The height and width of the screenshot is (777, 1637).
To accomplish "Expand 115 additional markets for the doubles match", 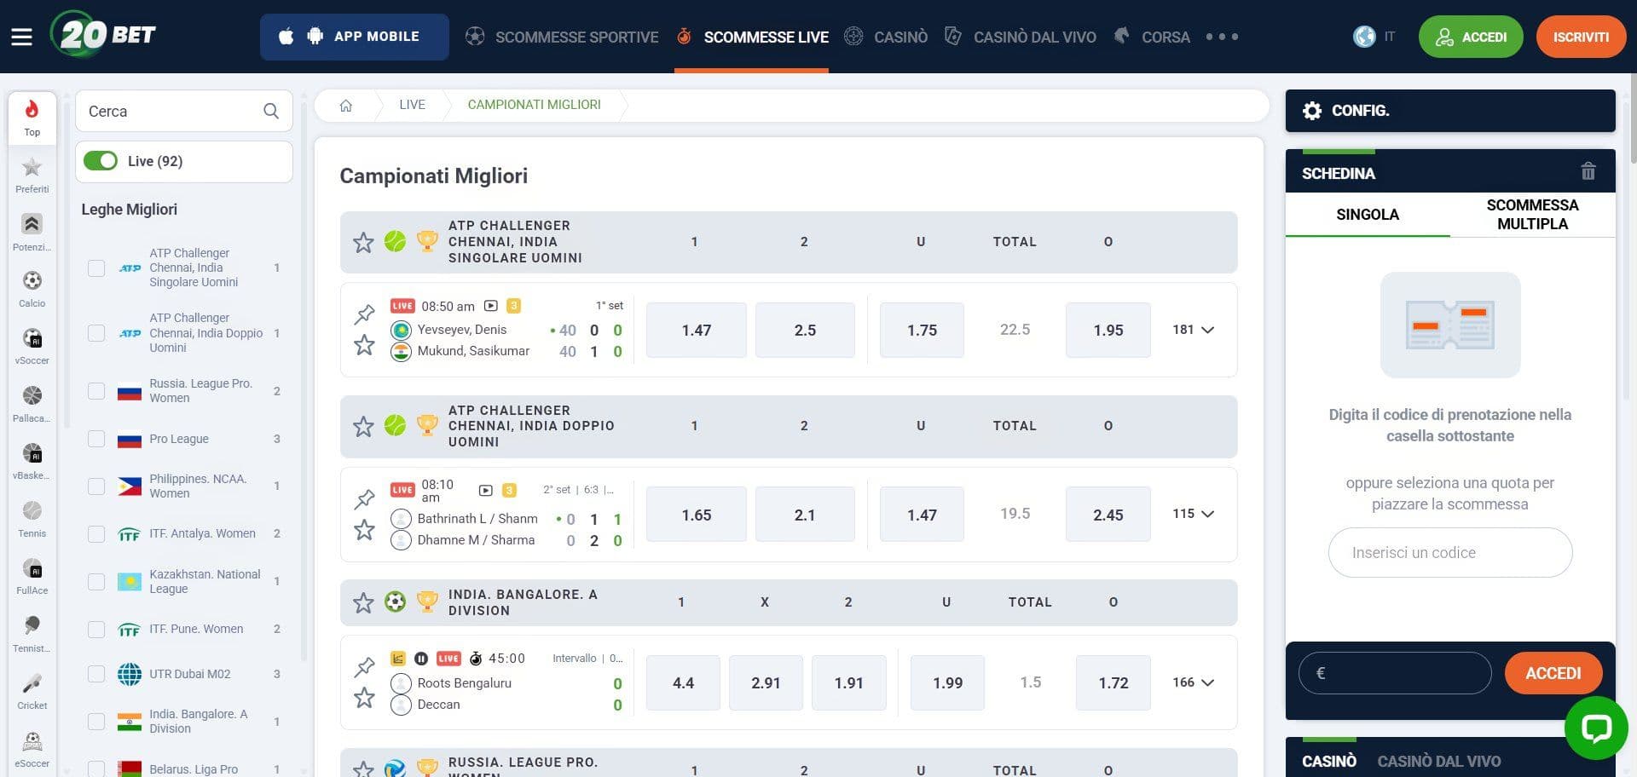I will pyautogui.click(x=1191, y=514).
